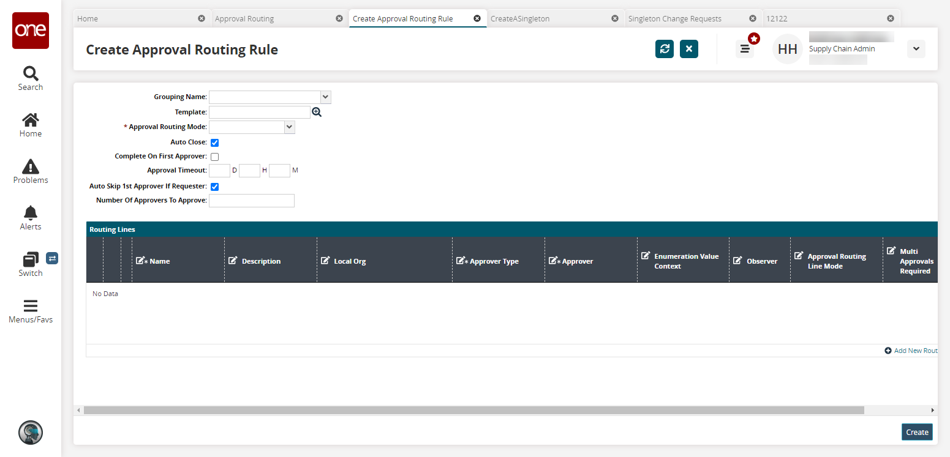
Task: Click the Template lookup magnifier icon
Action: [x=317, y=112]
